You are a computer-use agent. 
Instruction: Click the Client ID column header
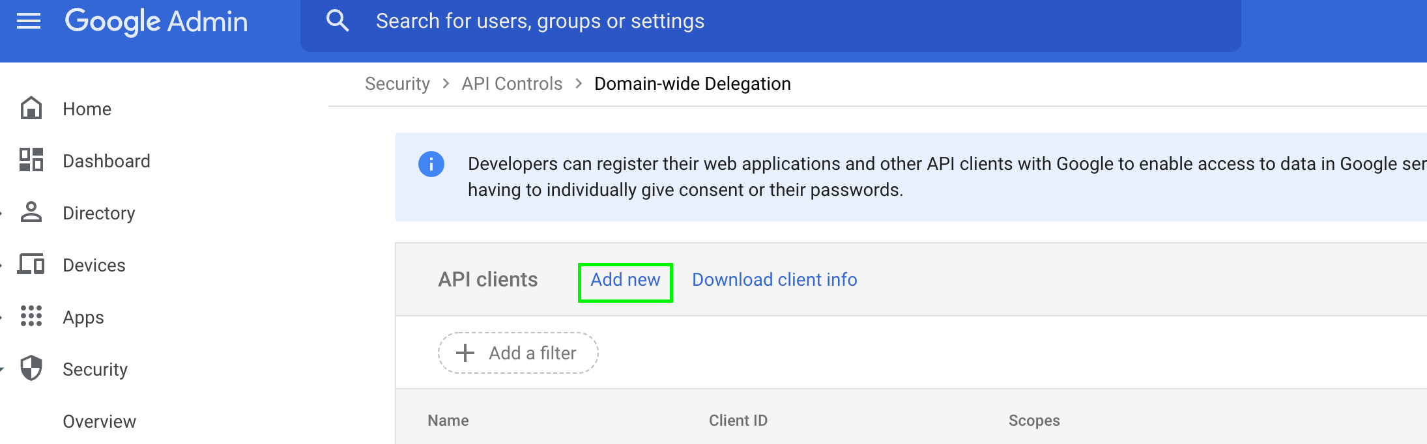pos(738,421)
